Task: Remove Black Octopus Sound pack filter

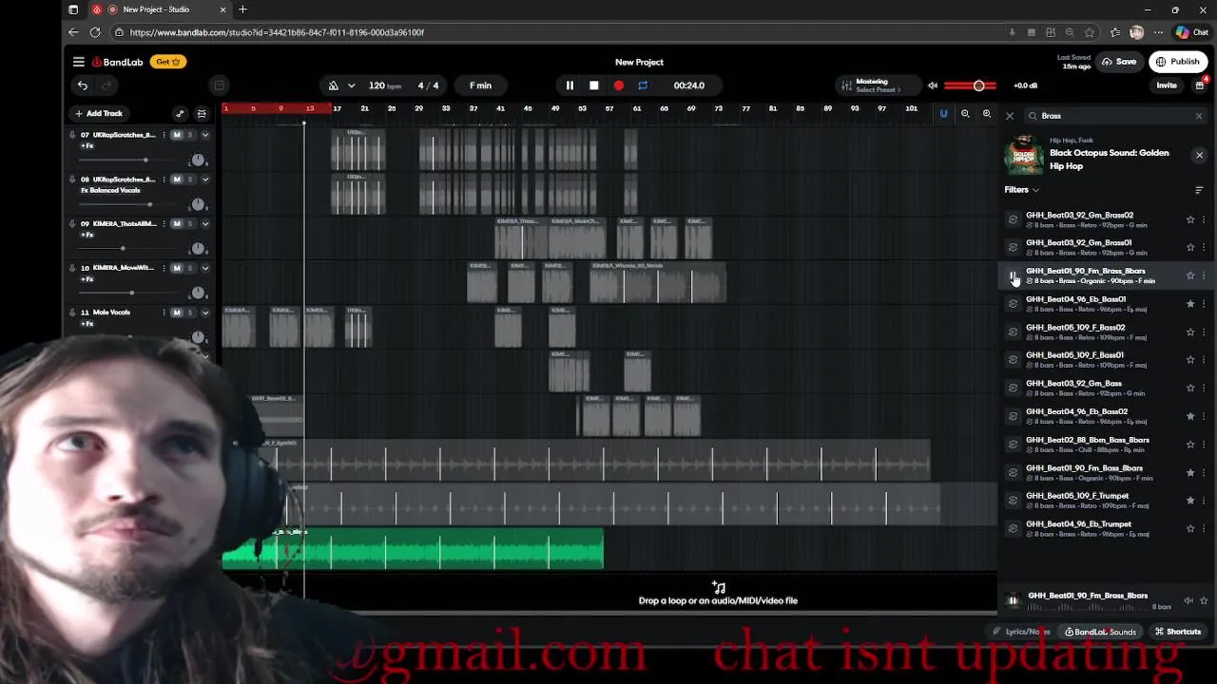Action: 1199,155
